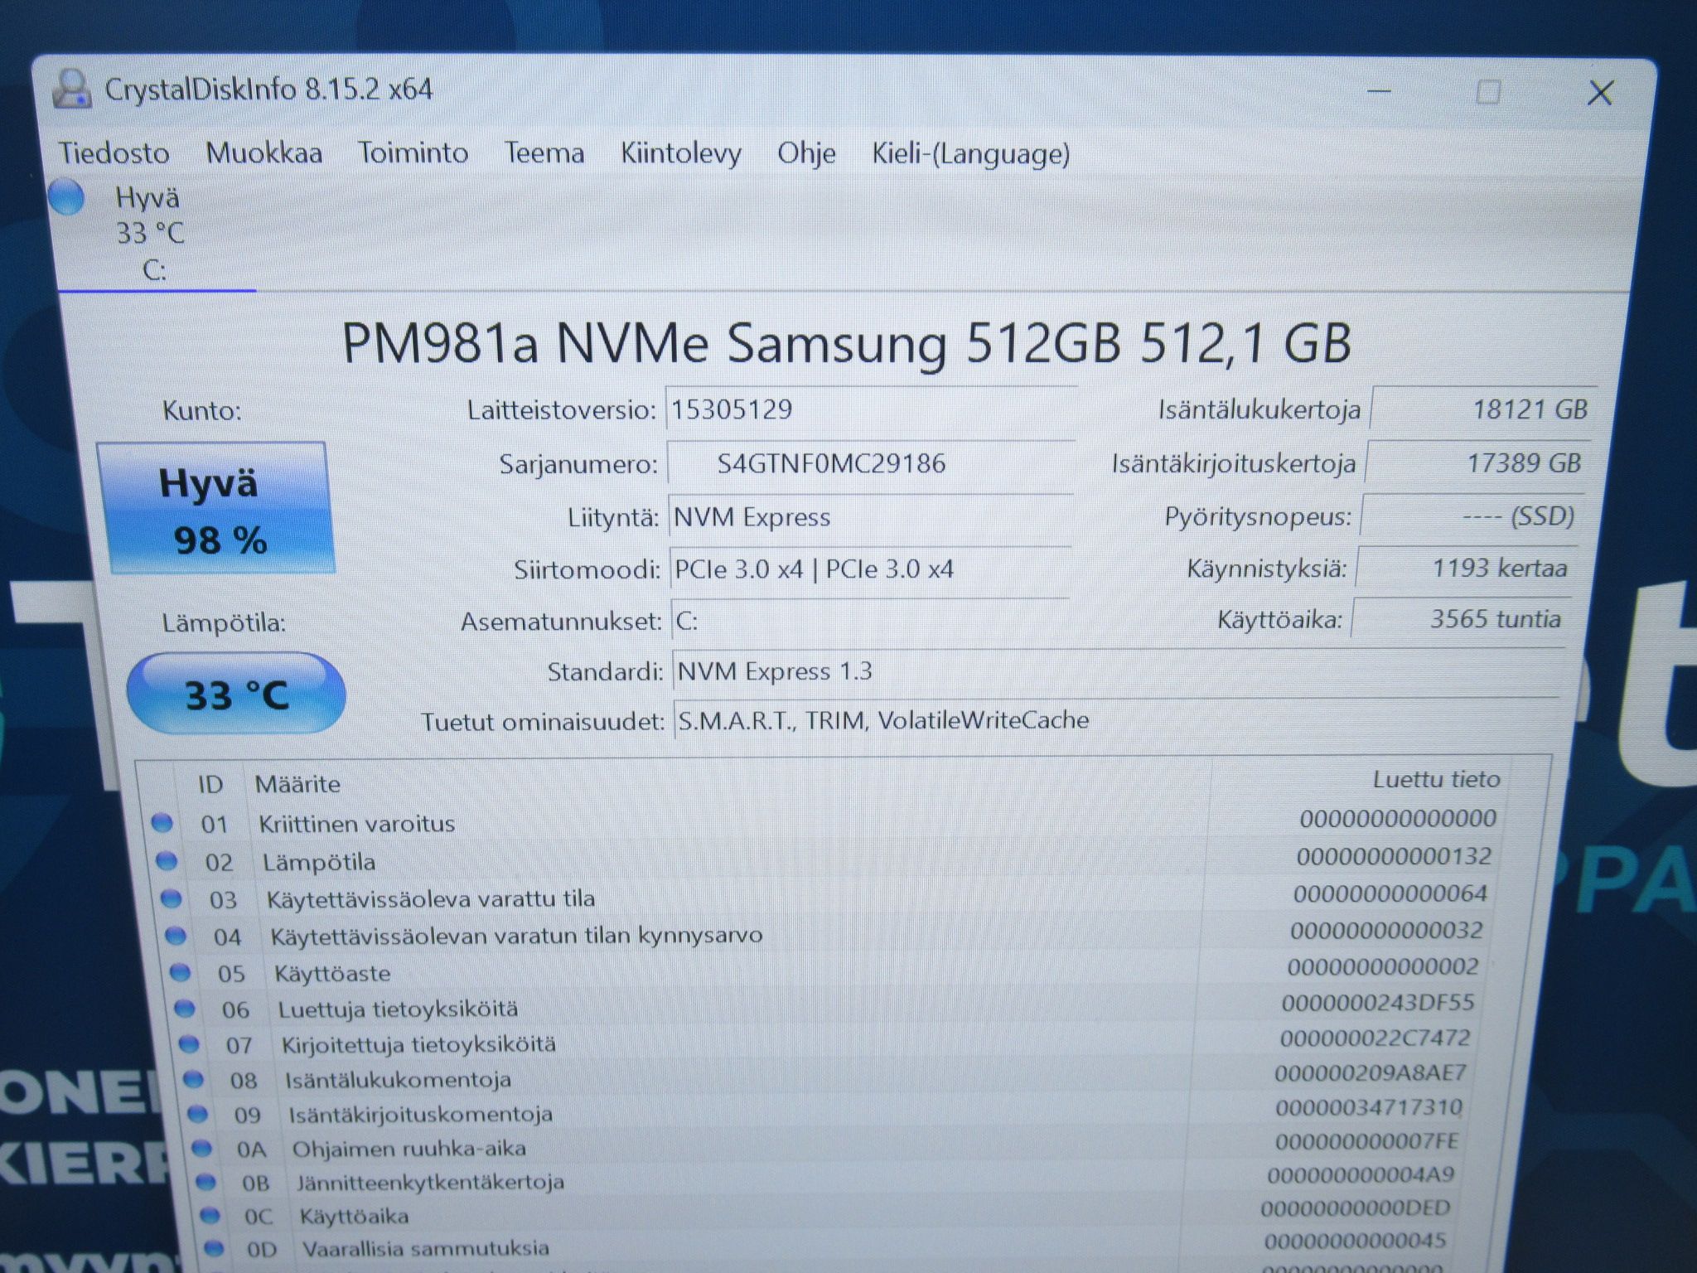Select the Jännitteenkytkentäkertoja attribute name
The image size is (1697, 1273).
430,1183
